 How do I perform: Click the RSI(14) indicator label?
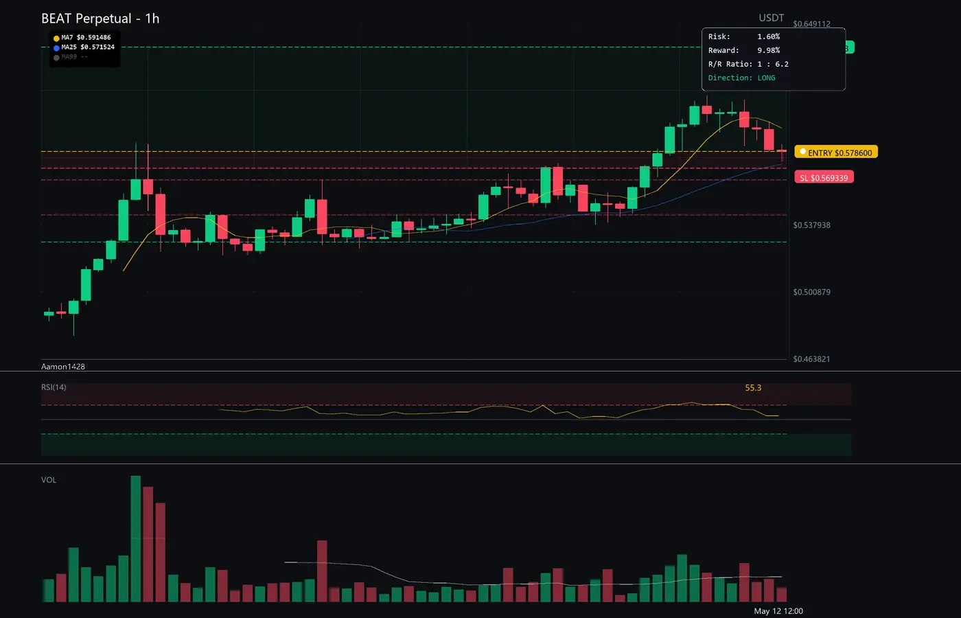click(54, 387)
